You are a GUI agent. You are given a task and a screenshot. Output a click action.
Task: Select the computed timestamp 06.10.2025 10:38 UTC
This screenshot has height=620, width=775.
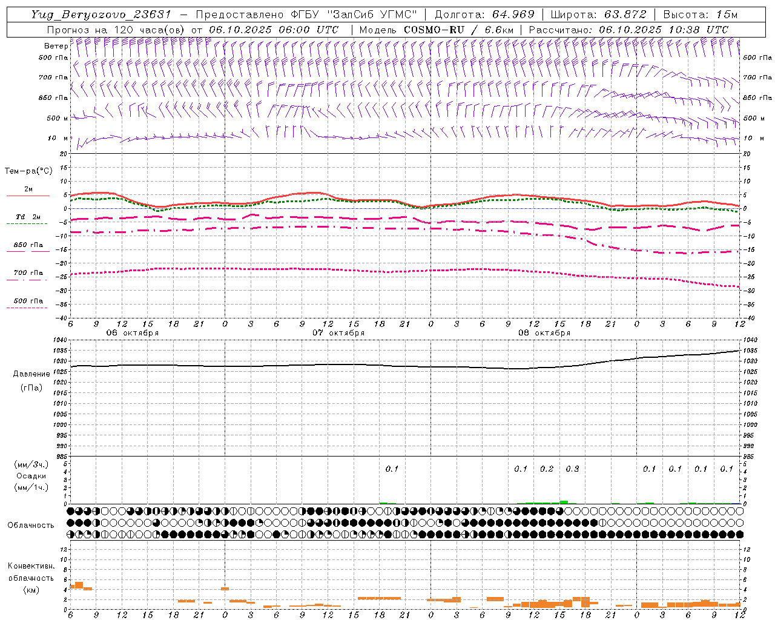[x=664, y=30]
